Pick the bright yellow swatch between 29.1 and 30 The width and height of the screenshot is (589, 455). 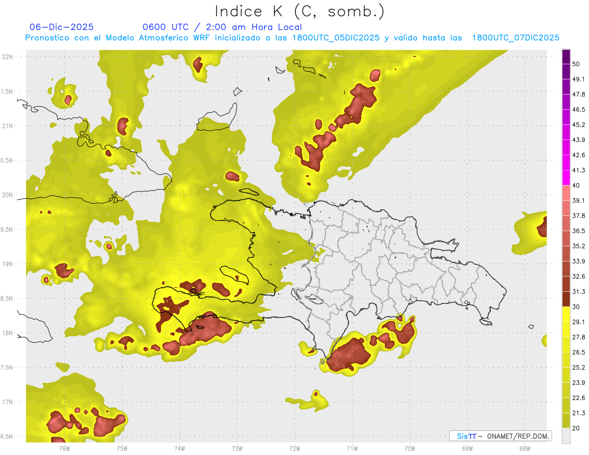pyautogui.click(x=566, y=314)
